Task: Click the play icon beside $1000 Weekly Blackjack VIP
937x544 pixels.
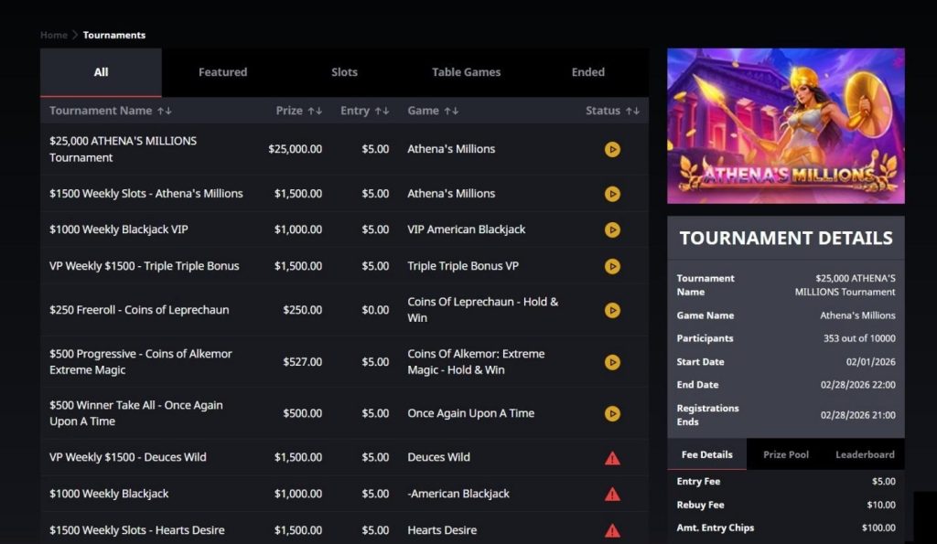Action: (x=612, y=229)
